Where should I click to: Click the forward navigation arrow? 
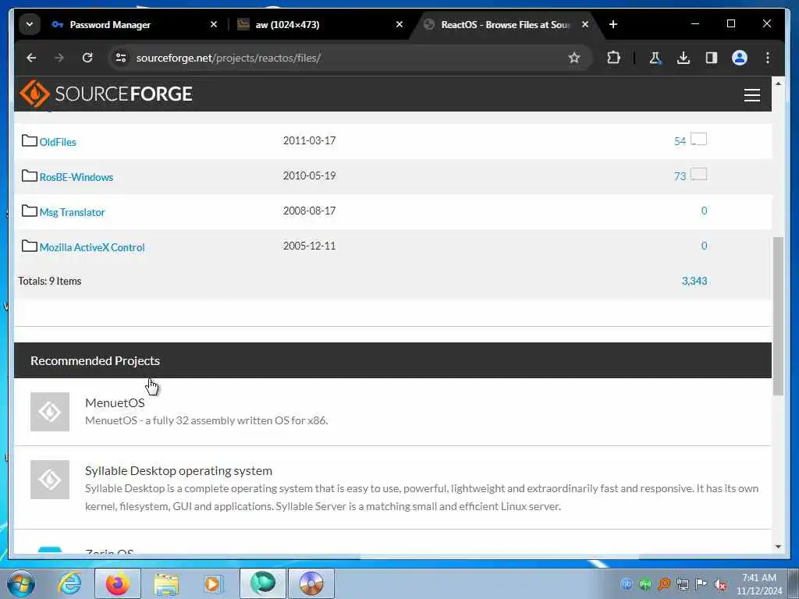coord(59,58)
